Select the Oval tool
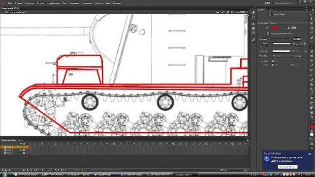 tap(312, 56)
